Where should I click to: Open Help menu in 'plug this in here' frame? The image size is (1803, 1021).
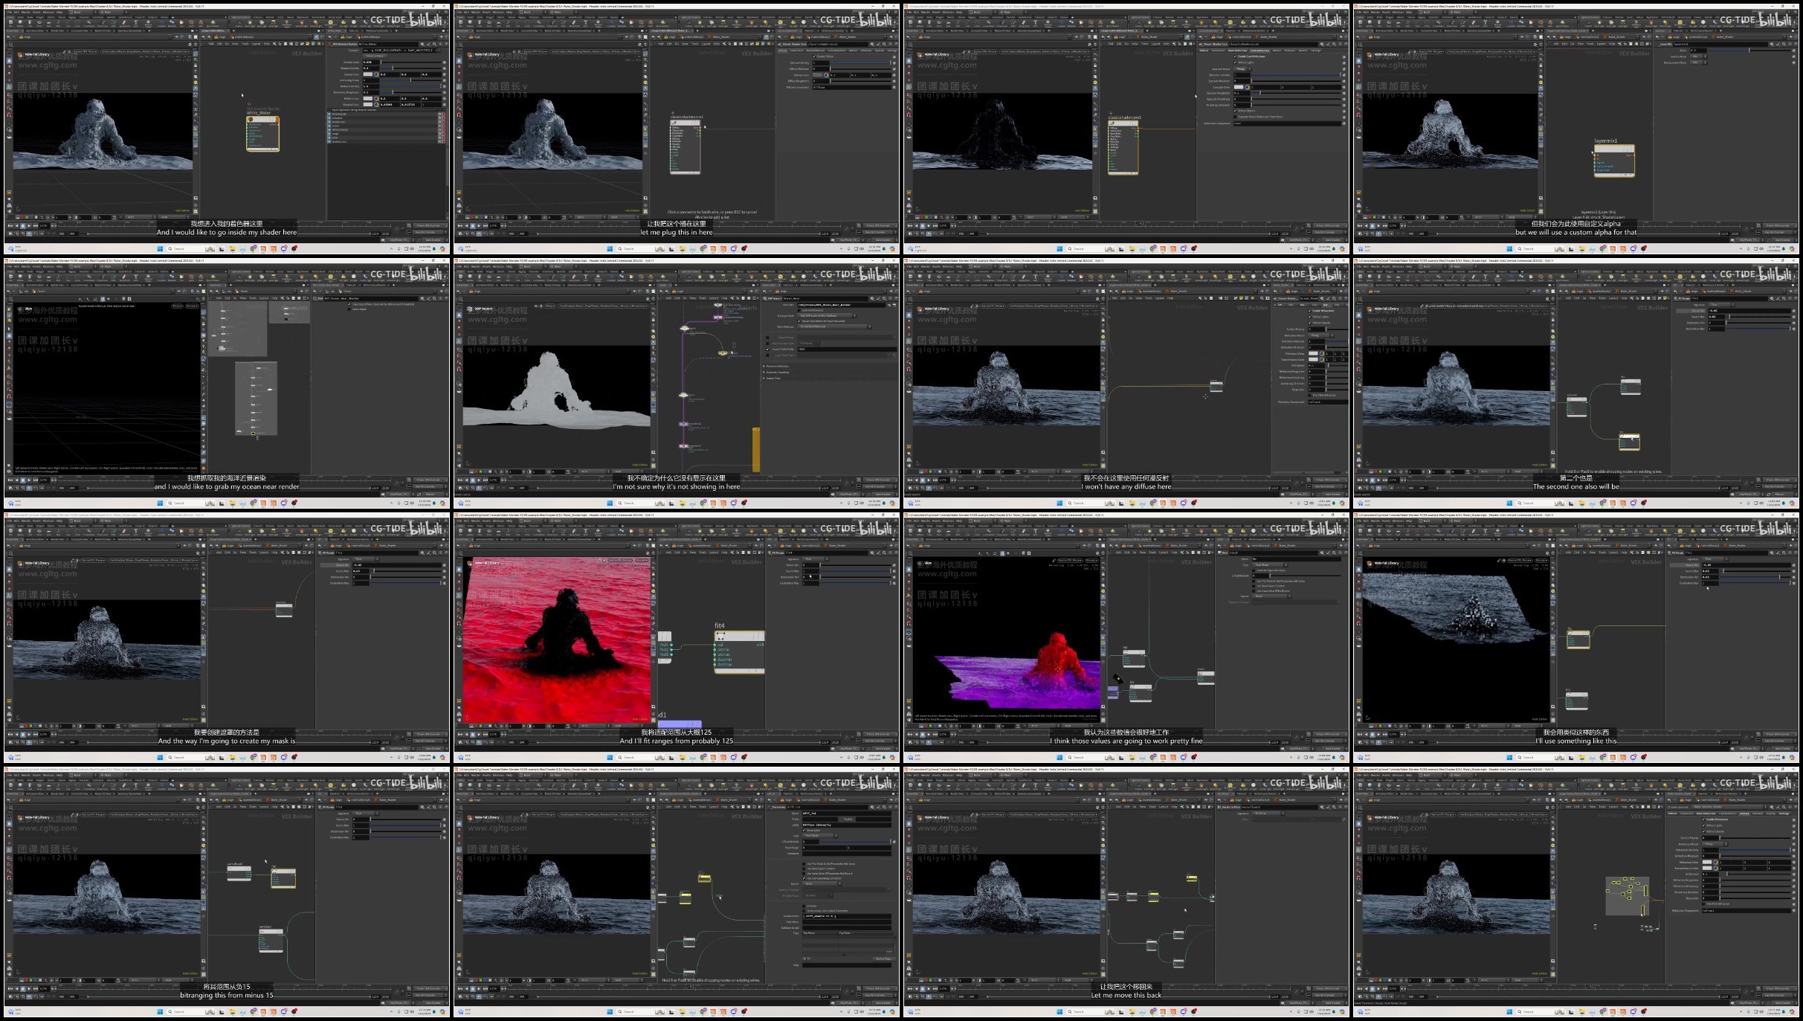pyautogui.click(x=509, y=12)
